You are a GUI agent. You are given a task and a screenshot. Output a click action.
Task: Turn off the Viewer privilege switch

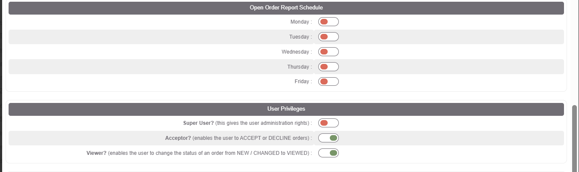point(329,153)
